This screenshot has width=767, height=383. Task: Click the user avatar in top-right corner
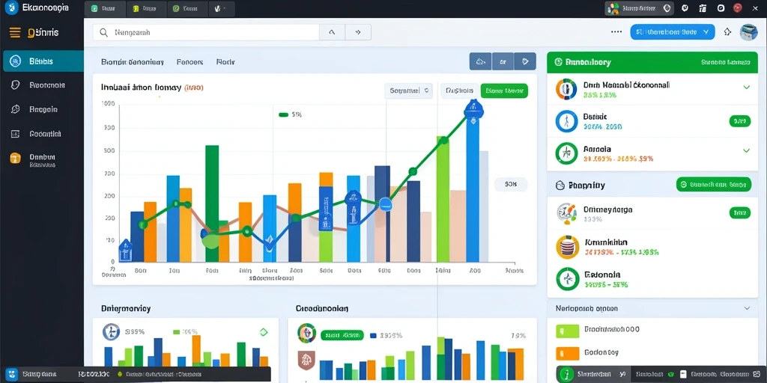(748, 32)
